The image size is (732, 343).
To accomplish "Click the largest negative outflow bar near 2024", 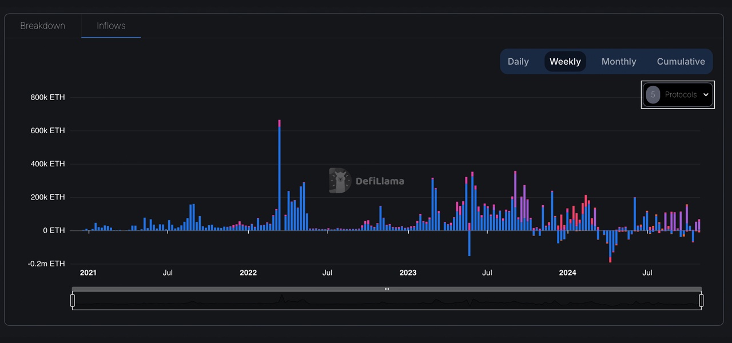I will pos(610,246).
